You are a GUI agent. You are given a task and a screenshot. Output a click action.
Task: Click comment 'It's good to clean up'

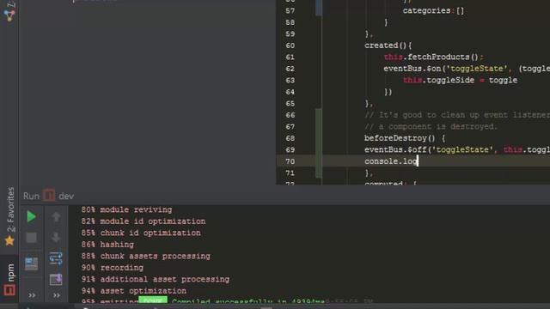click(457, 115)
